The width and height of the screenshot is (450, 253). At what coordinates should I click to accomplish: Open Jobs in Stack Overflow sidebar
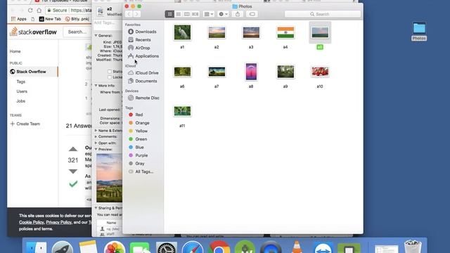click(20, 101)
